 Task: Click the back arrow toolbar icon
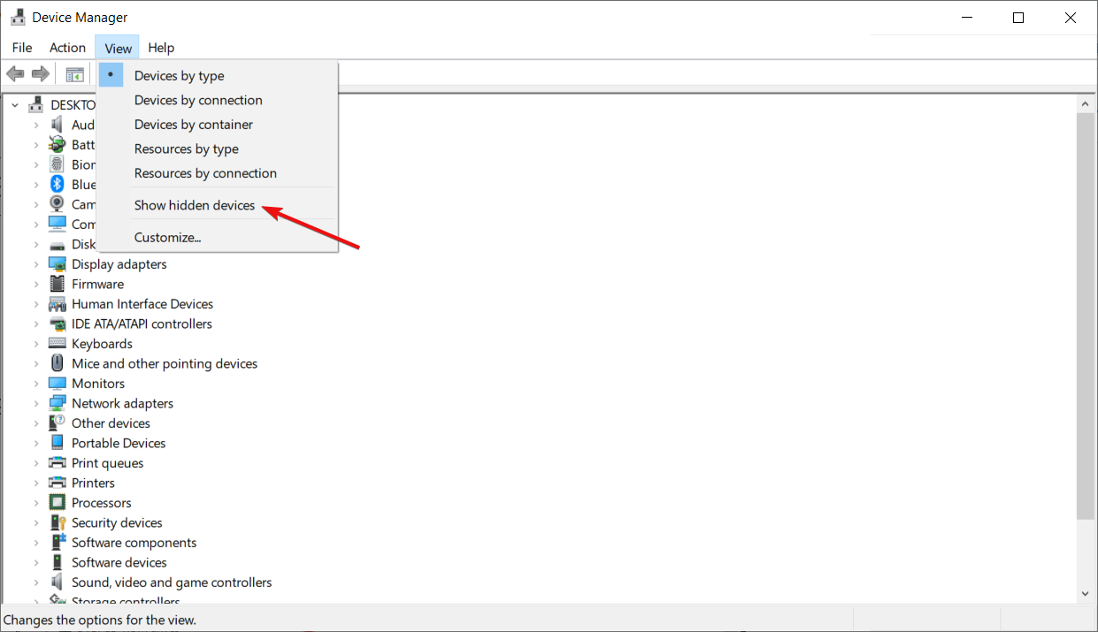[15, 74]
